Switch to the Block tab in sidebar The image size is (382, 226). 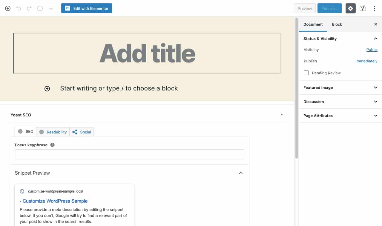point(337,24)
